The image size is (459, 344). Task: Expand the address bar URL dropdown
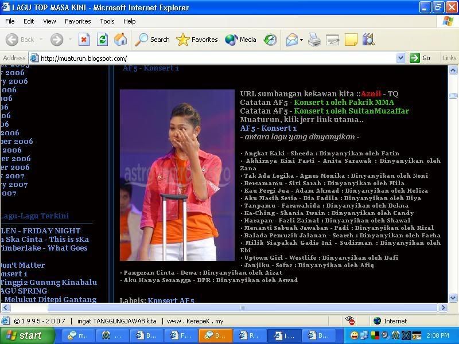pos(400,58)
